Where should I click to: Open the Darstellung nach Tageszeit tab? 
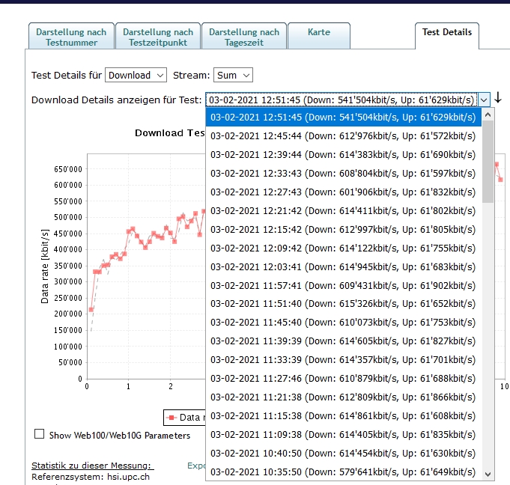243,37
